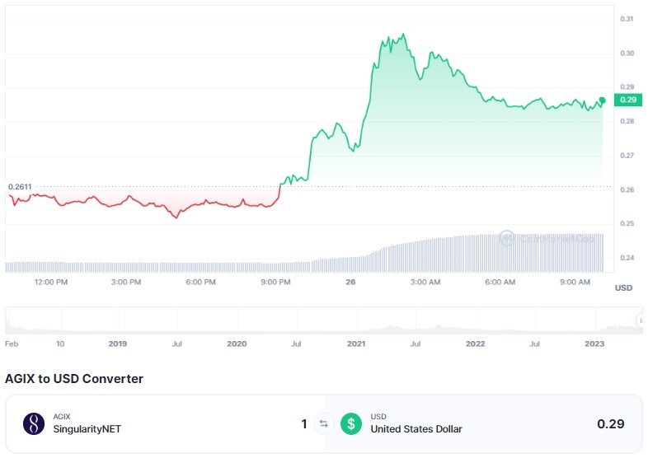Image resolution: width=648 pixels, height=458 pixels.
Task: Click the green 0.29 price tag
Action: (628, 100)
